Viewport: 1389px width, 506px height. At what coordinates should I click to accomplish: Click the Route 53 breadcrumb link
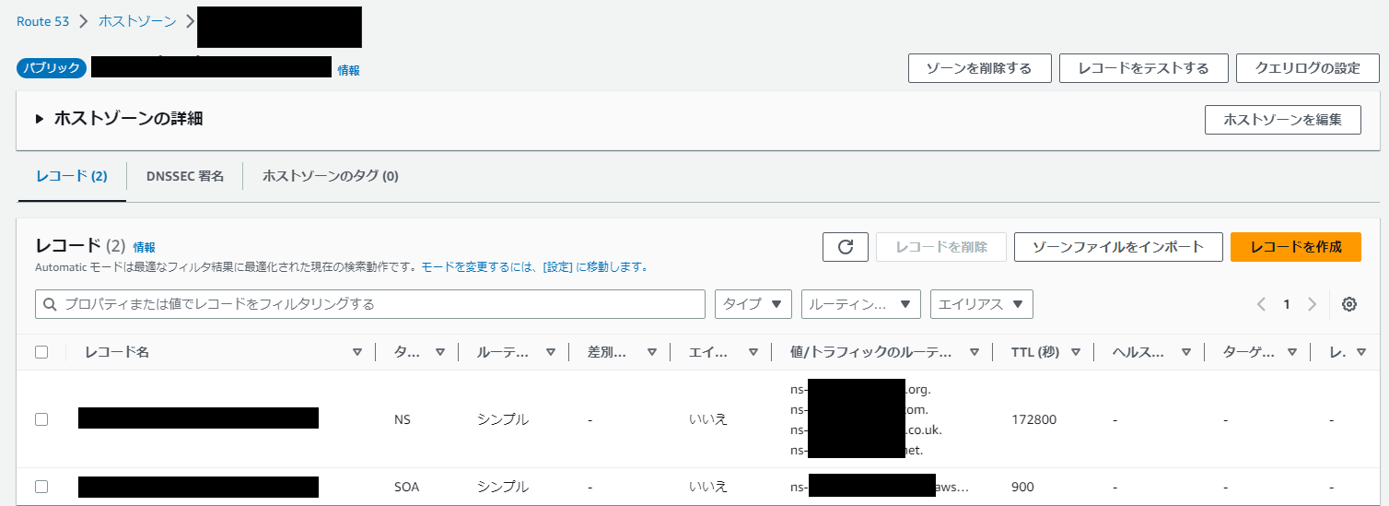[42, 21]
